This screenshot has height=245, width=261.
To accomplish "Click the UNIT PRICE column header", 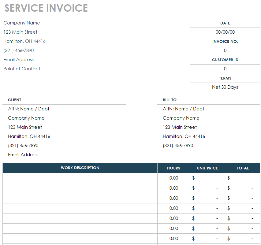I will coord(207,168).
